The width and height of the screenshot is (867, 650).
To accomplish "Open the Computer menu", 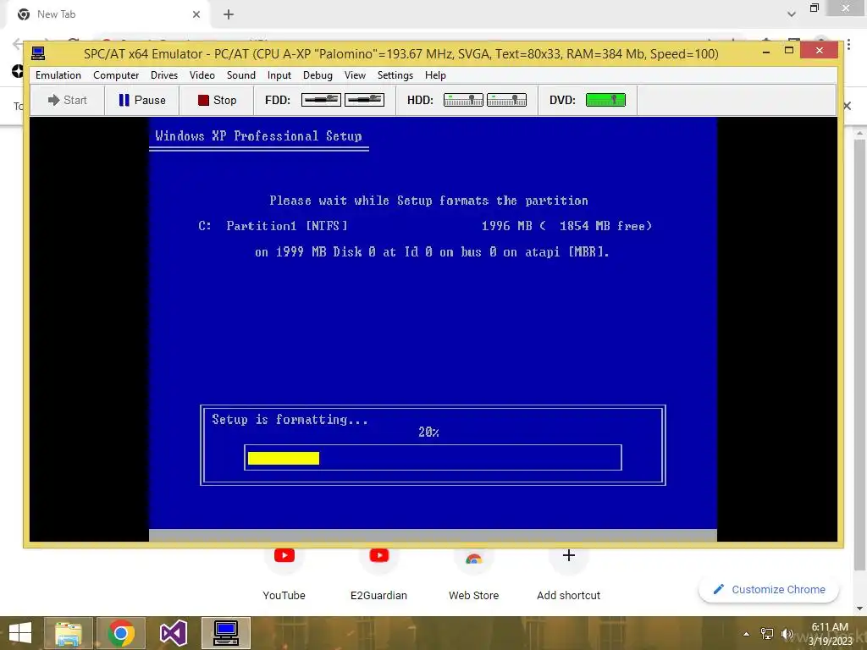I will click(x=116, y=75).
